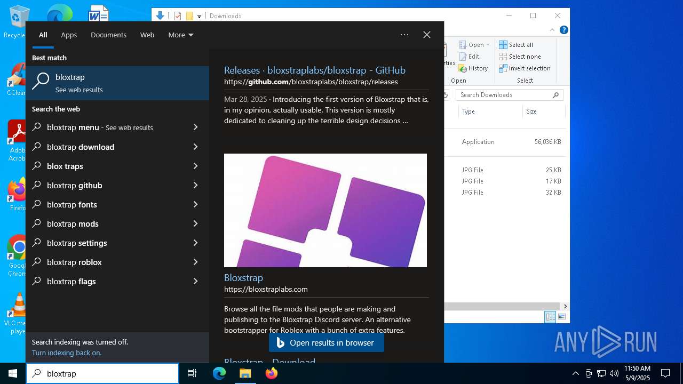The height and width of the screenshot is (384, 683).
Task: Expand the bloxtrap download suggestion arrow
Action: click(x=195, y=147)
